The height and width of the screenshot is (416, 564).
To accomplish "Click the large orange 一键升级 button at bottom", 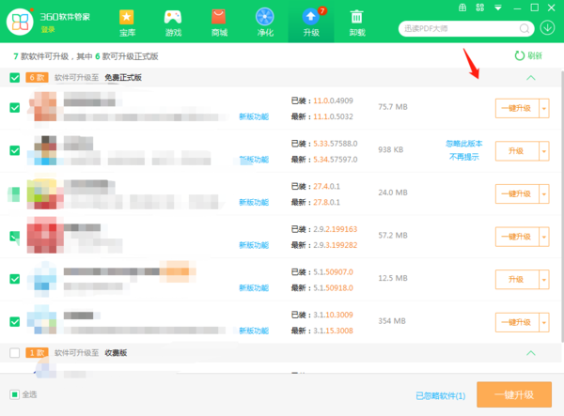I will (513, 394).
